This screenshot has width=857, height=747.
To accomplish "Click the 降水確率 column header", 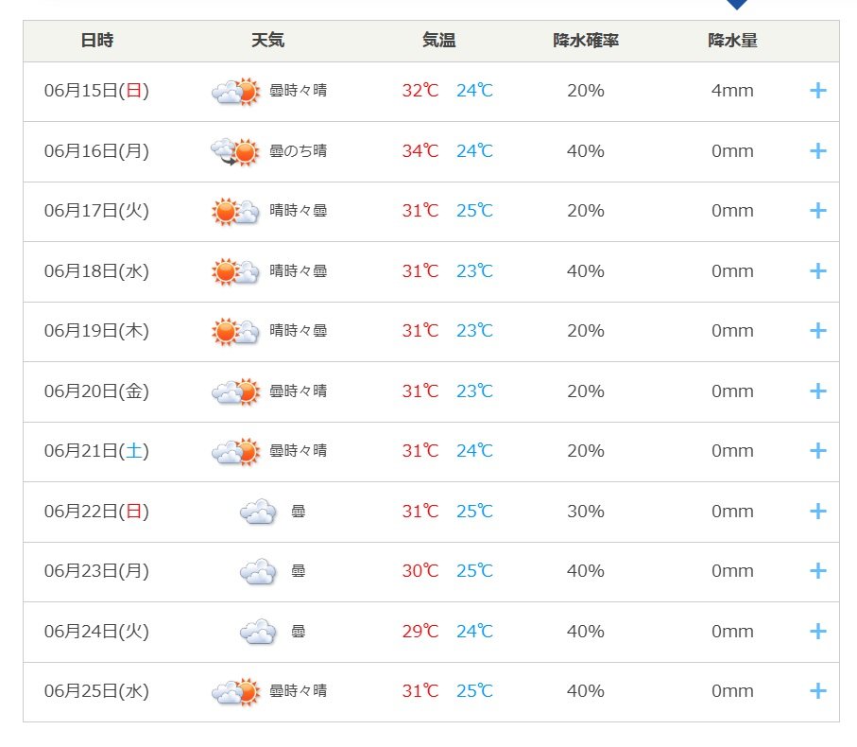I will click(x=586, y=41).
